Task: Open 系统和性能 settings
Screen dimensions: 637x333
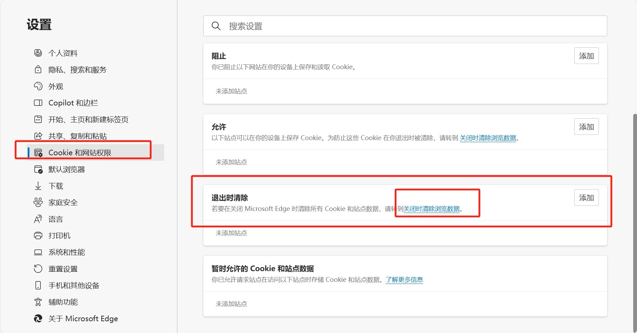Action: 95,252
